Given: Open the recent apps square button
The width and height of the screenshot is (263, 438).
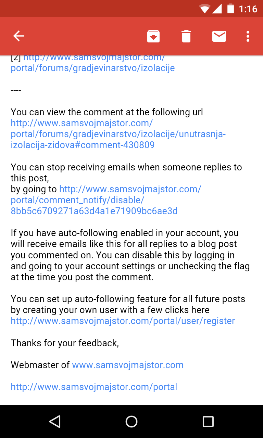Looking at the screenshot, I should [208, 421].
